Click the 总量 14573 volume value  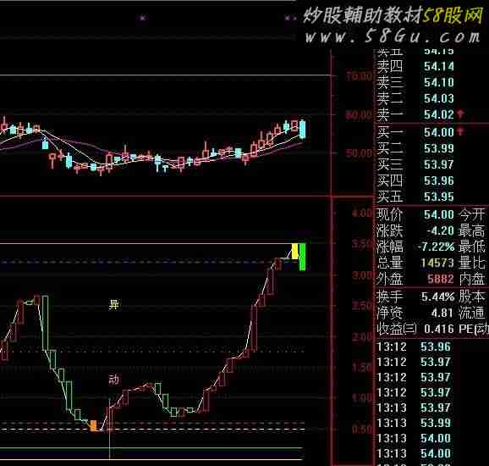click(x=437, y=263)
